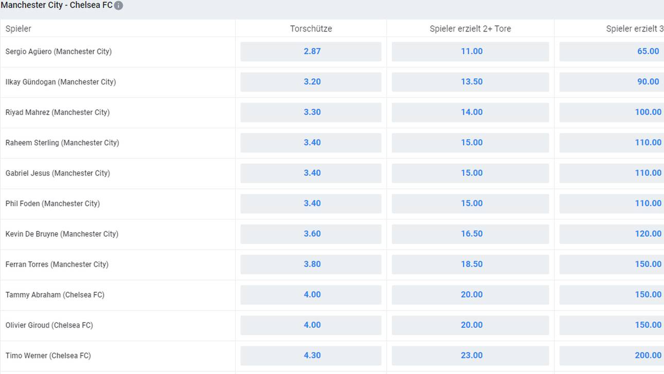Screen dimensions: 664x374
Task: Choose Gabriel Jesus 2+ Tore odds 15.00
Action: click(x=470, y=173)
